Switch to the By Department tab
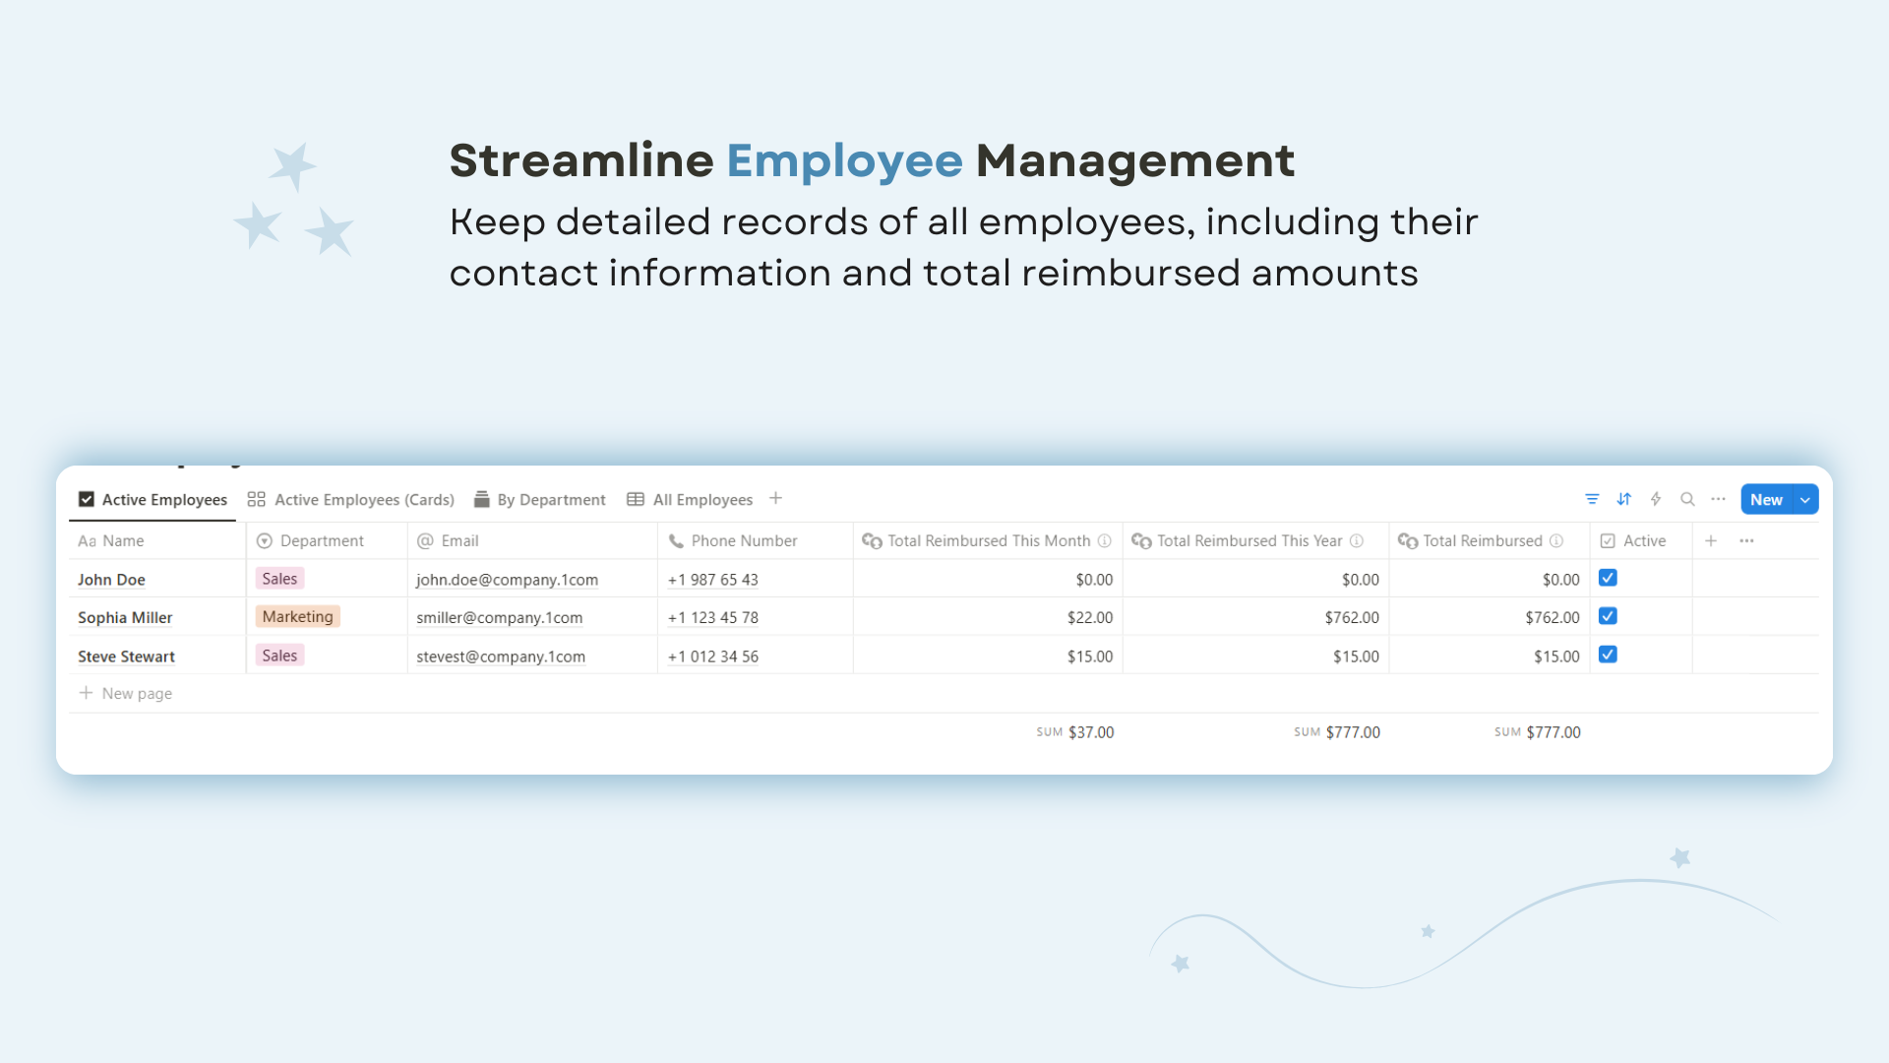Screen dimensions: 1889x1063 click(539, 499)
